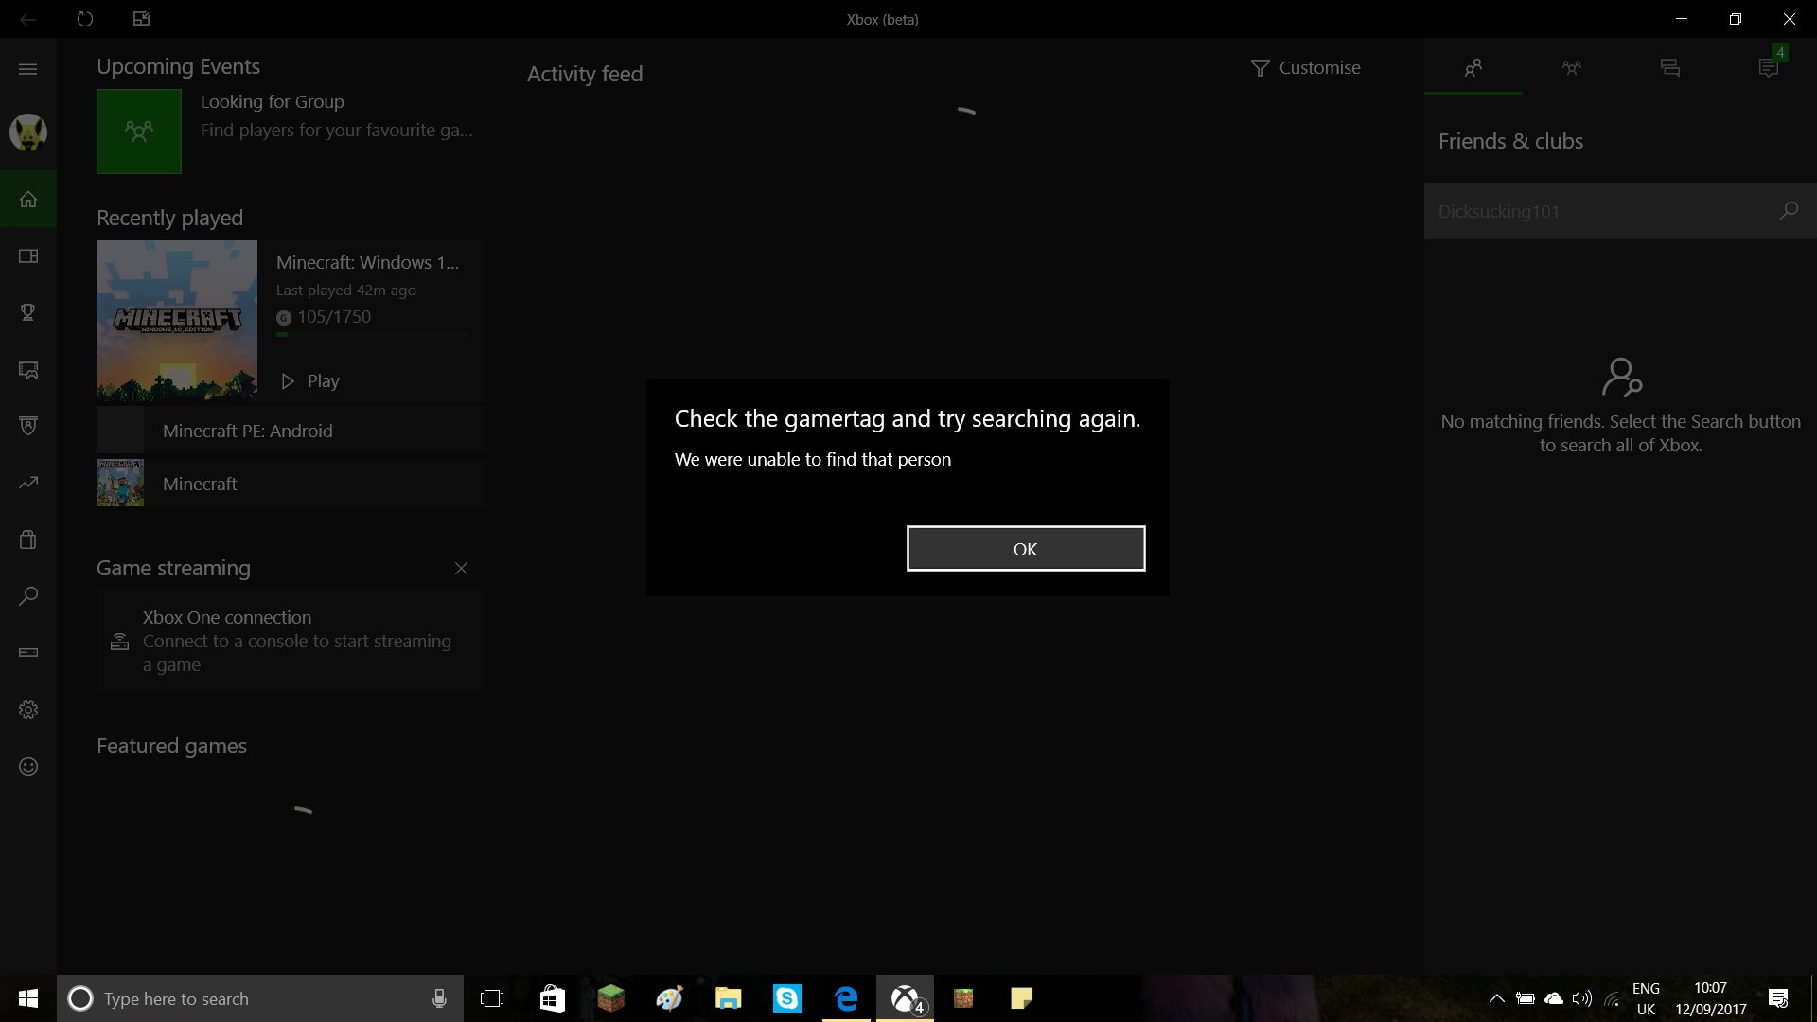The height and width of the screenshot is (1022, 1817).
Task: Open the Store bag icon in sidebar
Action: click(28, 539)
